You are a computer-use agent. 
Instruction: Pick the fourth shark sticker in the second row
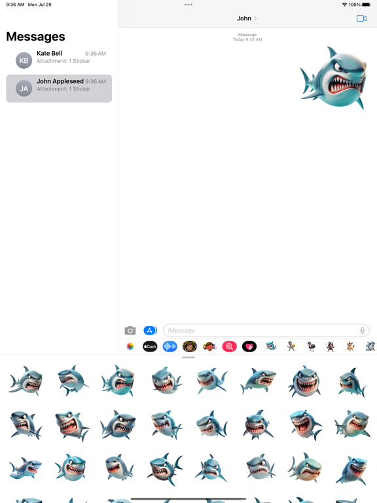click(x=166, y=424)
